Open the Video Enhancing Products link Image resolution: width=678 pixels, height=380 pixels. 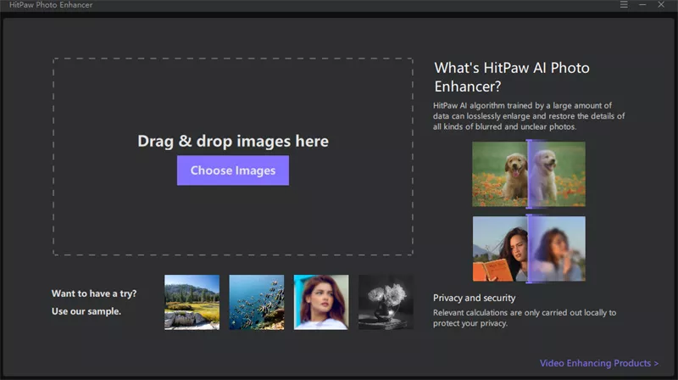(x=599, y=363)
